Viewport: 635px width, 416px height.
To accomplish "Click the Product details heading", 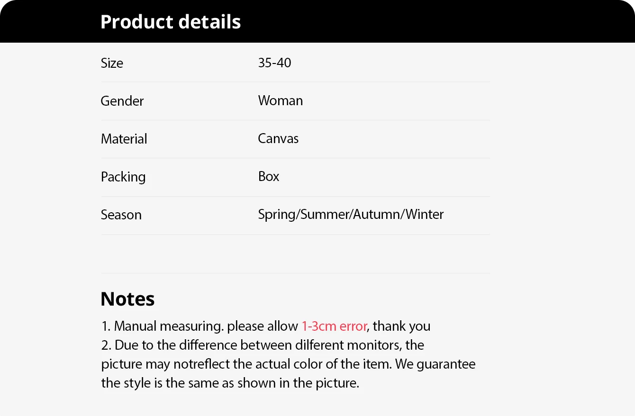I will [171, 22].
